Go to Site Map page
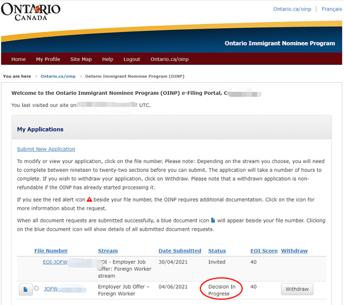 pos(81,59)
